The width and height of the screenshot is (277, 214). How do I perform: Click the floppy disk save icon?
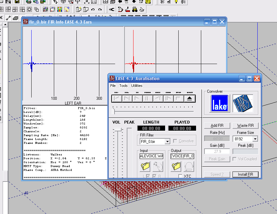coord(17,2)
